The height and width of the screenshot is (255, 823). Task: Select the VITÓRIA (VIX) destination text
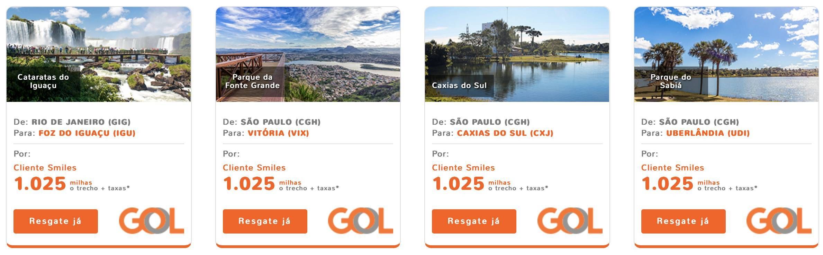click(x=278, y=133)
